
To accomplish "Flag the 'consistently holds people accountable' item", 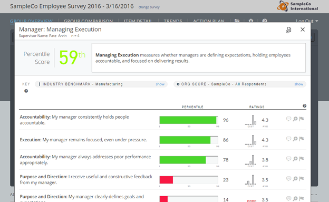I will tap(302, 119).
